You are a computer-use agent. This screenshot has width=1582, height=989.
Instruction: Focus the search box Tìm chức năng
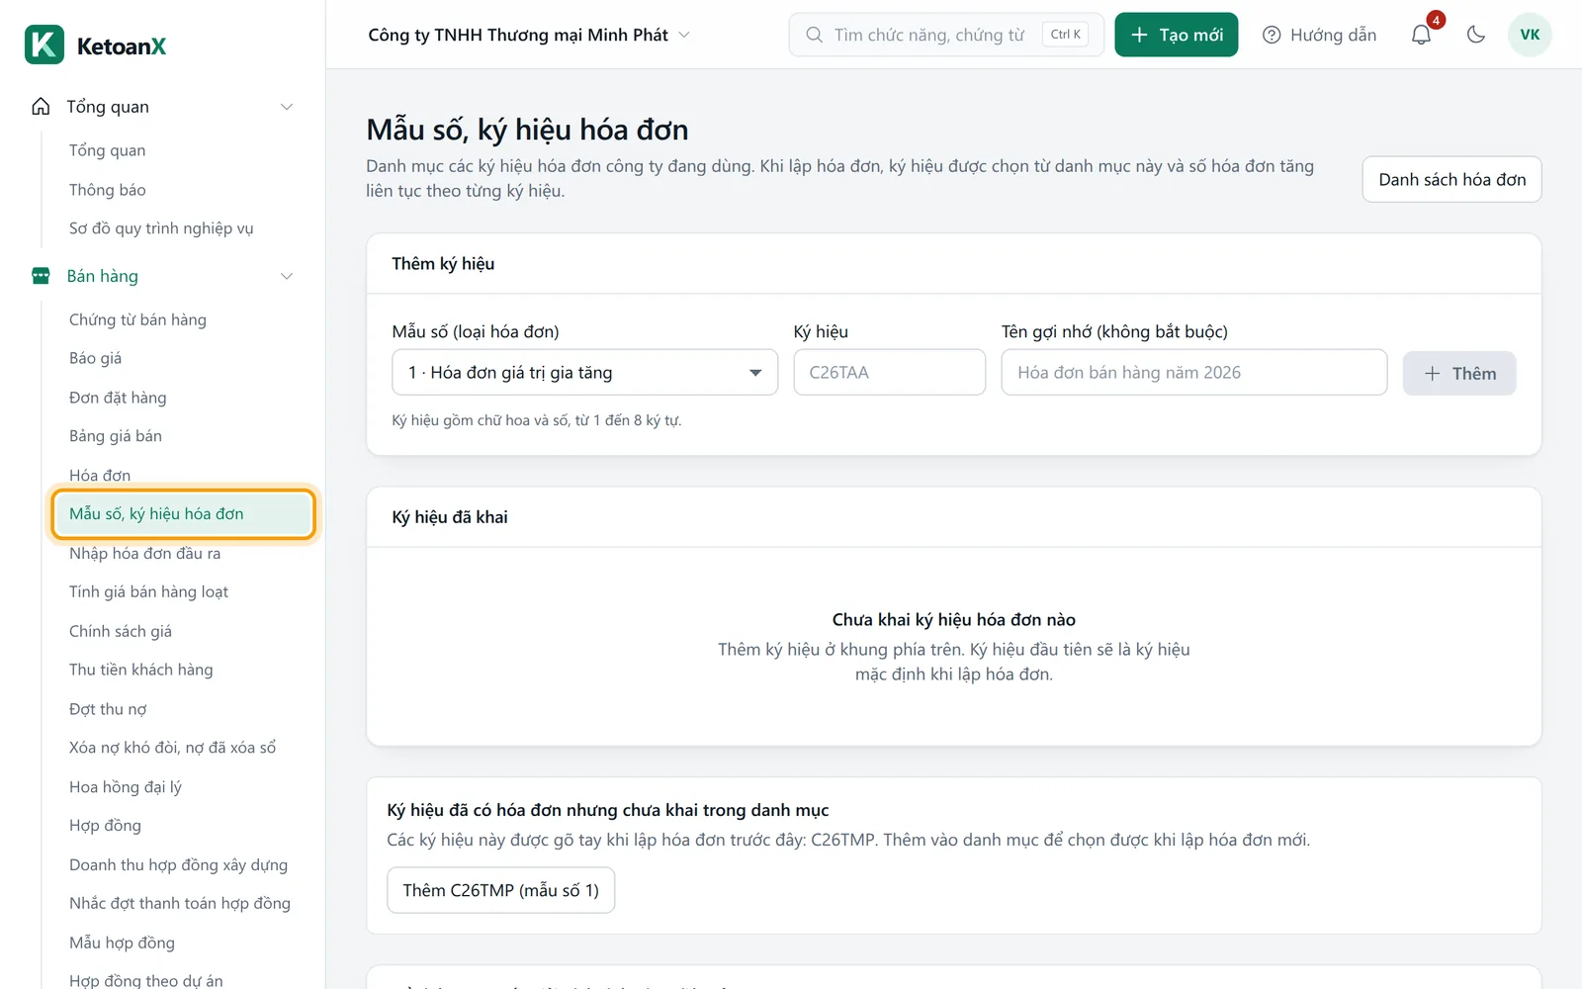[x=946, y=35]
